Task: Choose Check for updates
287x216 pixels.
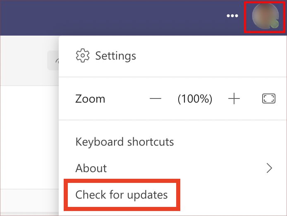Action: pyautogui.click(x=122, y=194)
